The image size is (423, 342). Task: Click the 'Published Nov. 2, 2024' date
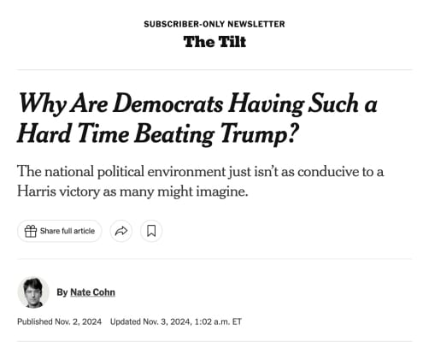pos(59,321)
